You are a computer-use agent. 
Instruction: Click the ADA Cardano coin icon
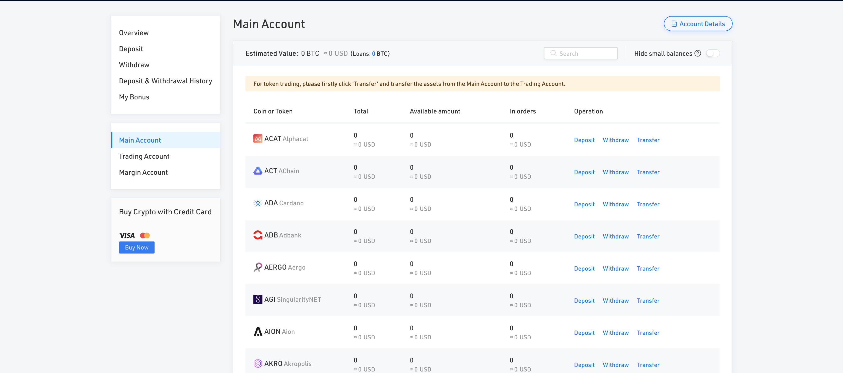point(258,203)
